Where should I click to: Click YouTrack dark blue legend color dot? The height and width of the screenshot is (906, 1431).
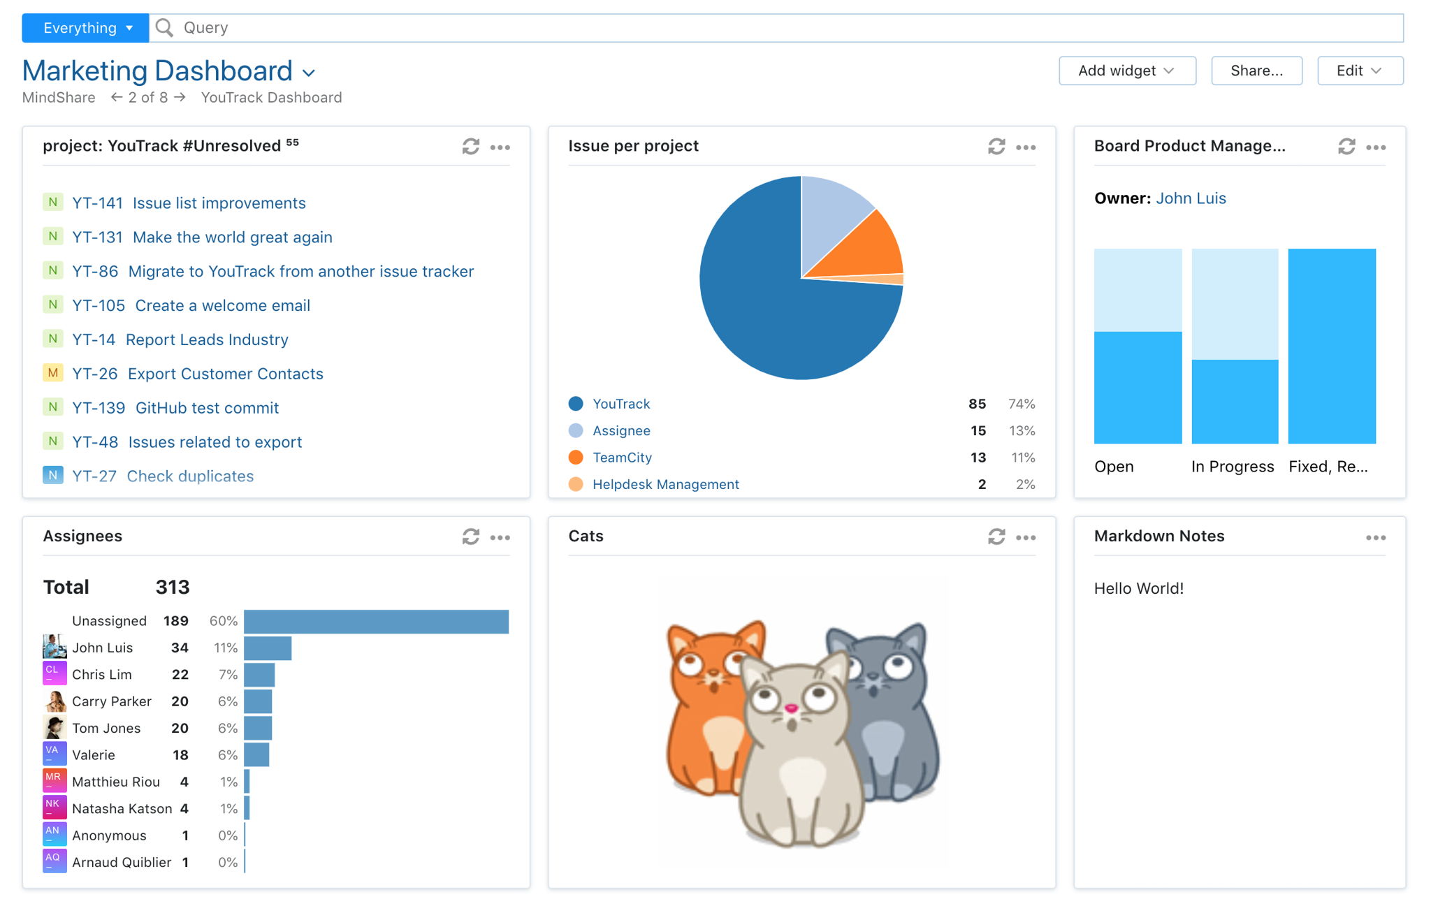click(576, 404)
